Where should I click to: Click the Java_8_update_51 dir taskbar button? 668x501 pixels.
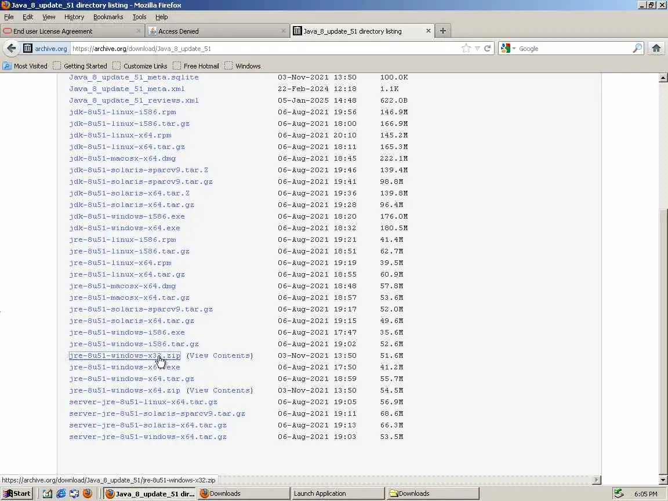(x=150, y=493)
